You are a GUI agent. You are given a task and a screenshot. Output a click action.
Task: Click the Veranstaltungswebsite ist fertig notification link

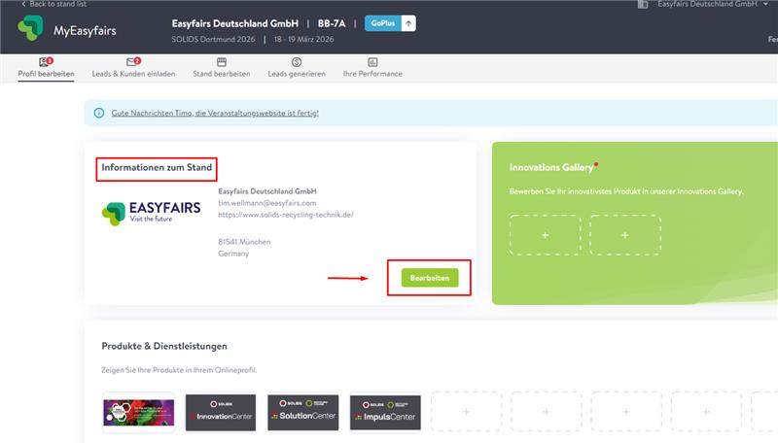(x=215, y=114)
